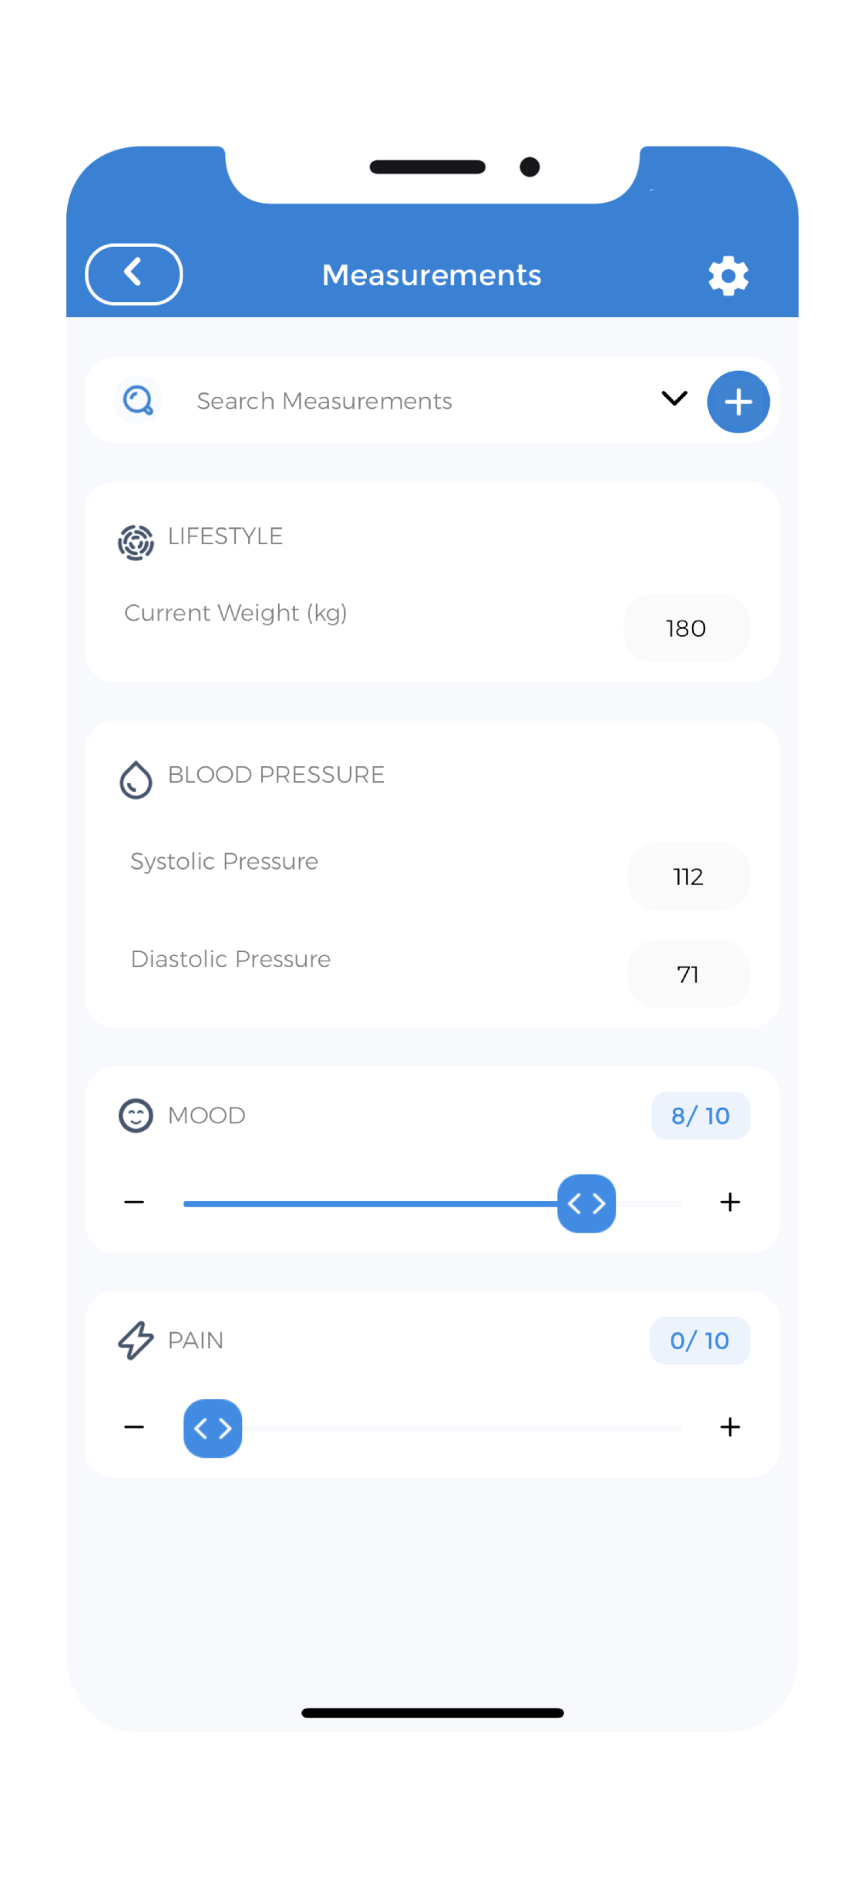Tap the plus to increase Mood rating
Viewport: 867px width, 1878px height.
click(729, 1201)
